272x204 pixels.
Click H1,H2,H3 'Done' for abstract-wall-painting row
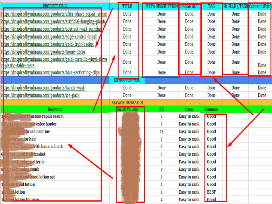click(235, 29)
